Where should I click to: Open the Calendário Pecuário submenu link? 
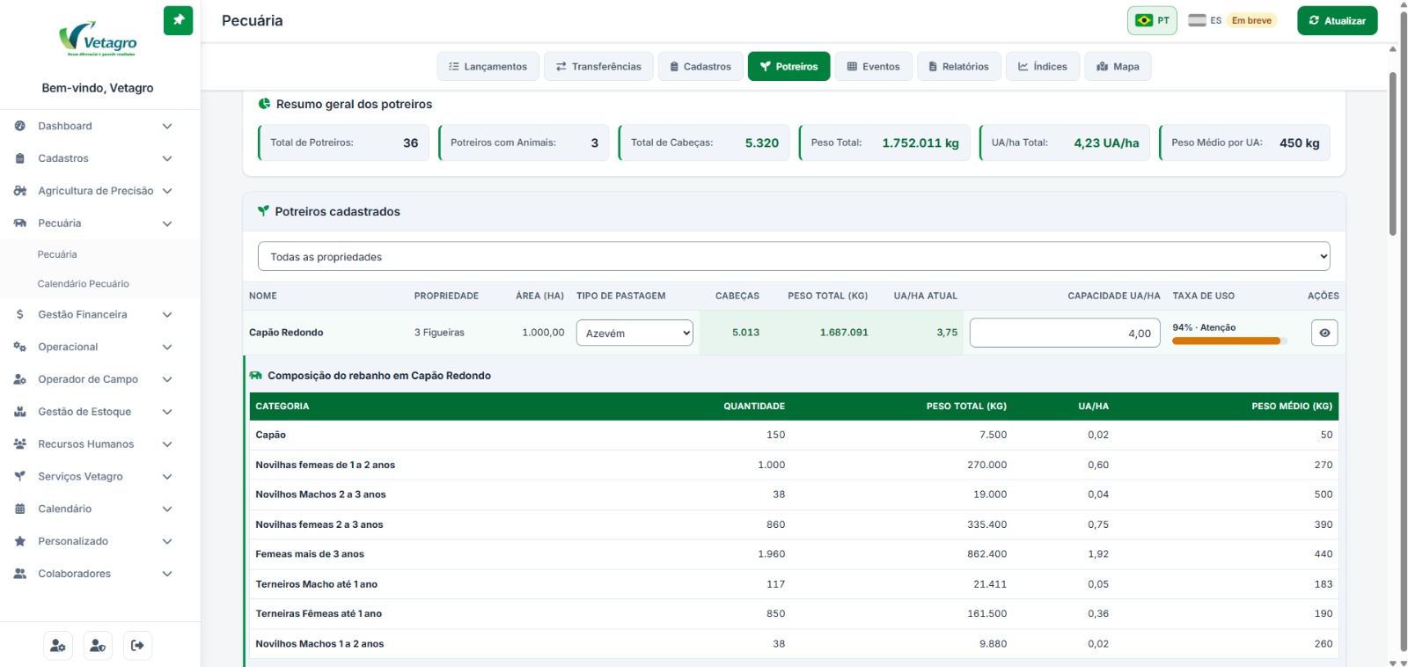point(83,283)
